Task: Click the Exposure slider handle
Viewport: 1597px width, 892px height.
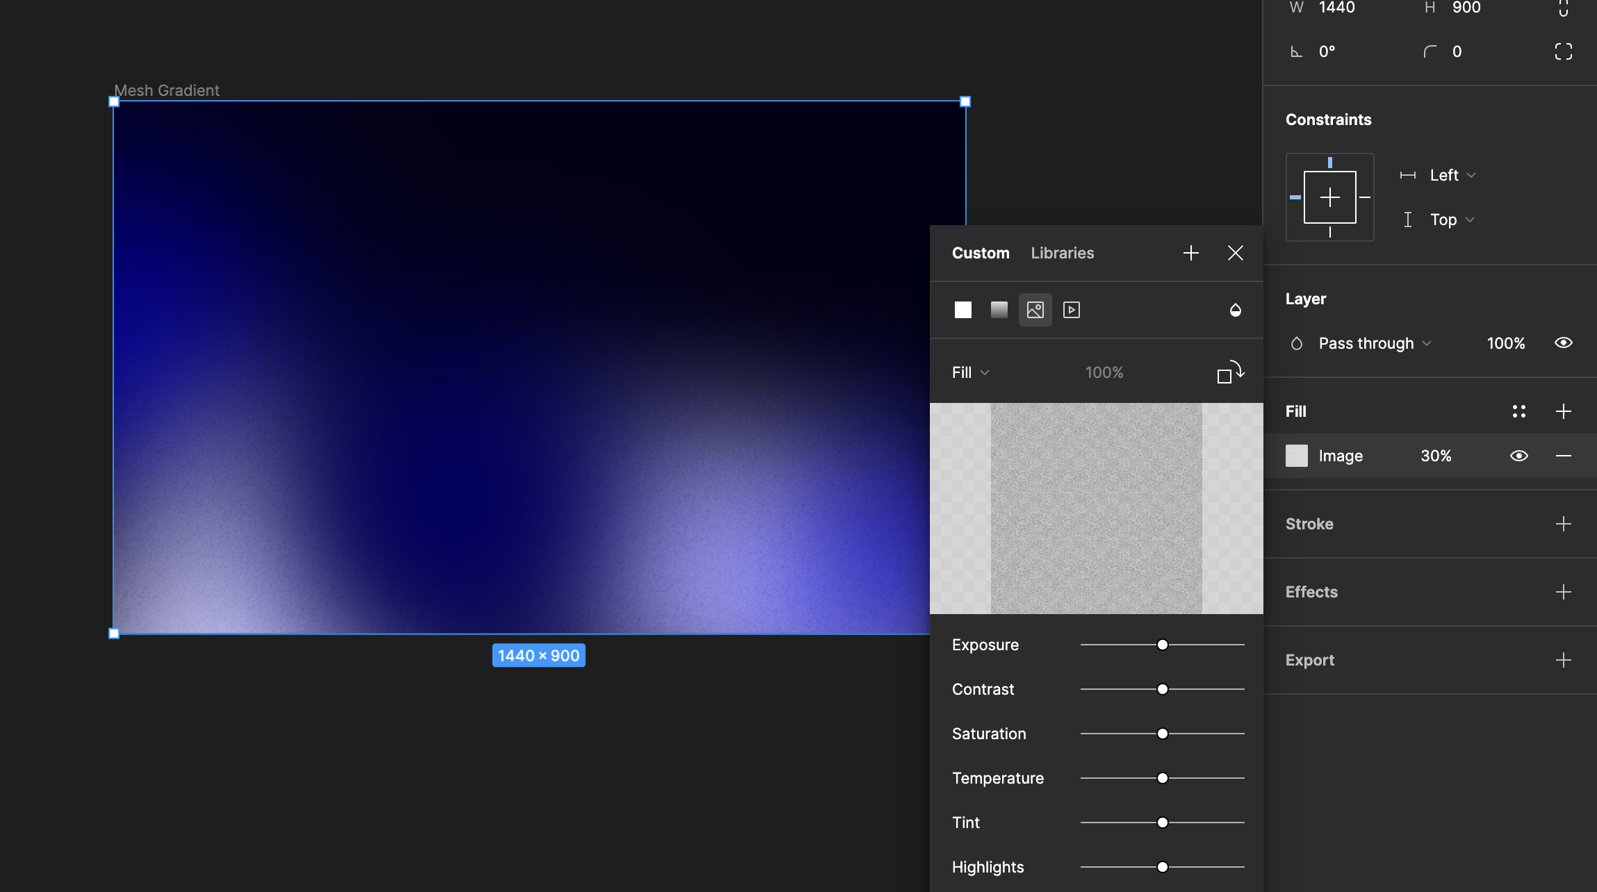Action: (x=1162, y=645)
